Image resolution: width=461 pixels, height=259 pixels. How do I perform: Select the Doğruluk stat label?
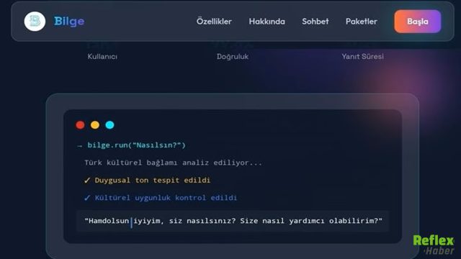(x=233, y=56)
